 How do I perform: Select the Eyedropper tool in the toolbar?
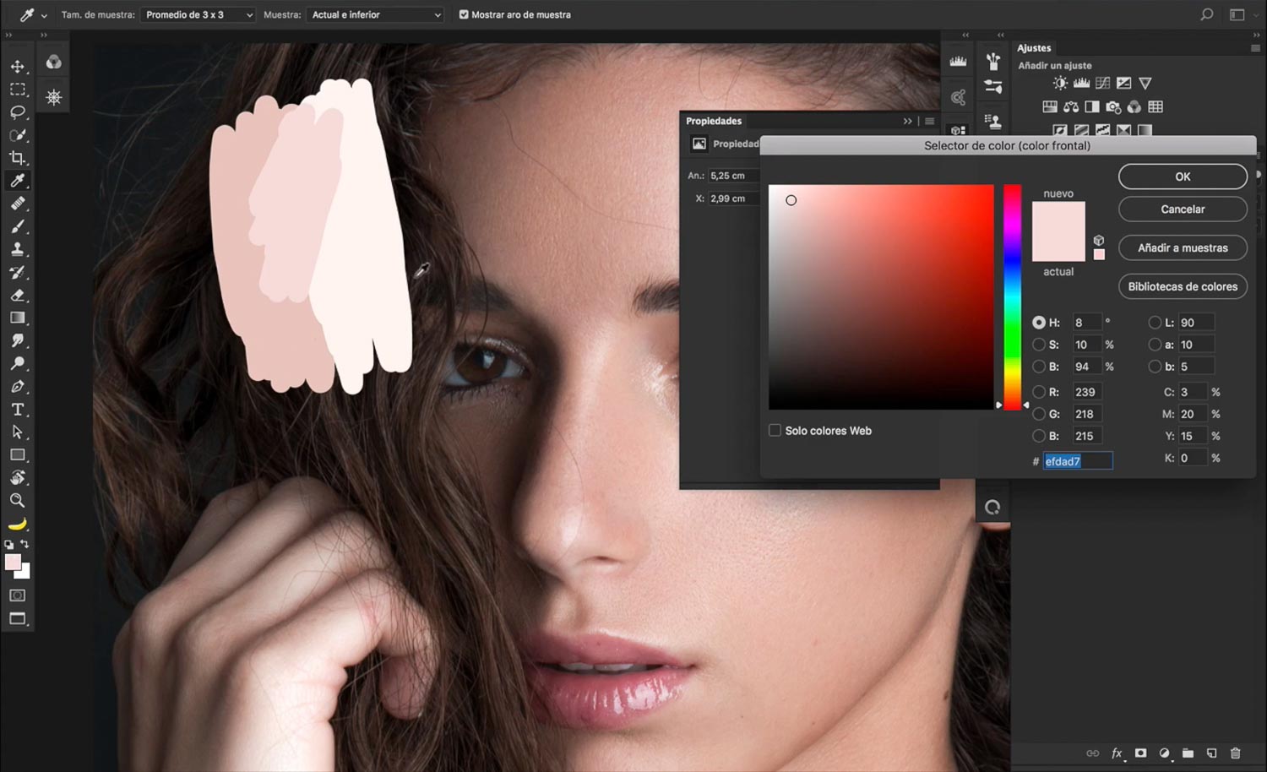tap(18, 180)
